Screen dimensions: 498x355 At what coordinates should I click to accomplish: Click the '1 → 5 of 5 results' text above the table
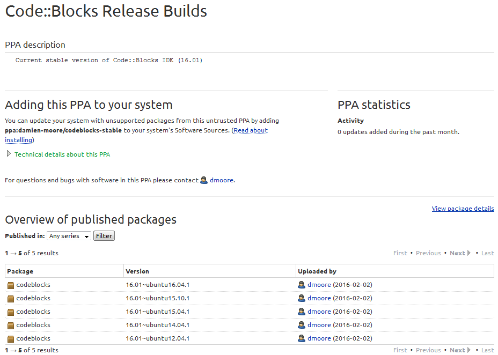32,253
